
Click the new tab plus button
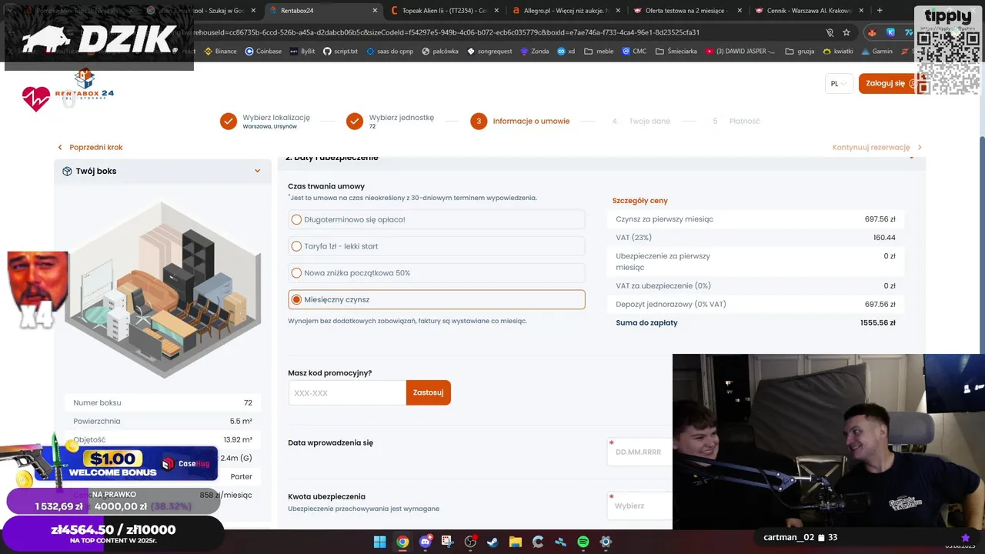(880, 11)
